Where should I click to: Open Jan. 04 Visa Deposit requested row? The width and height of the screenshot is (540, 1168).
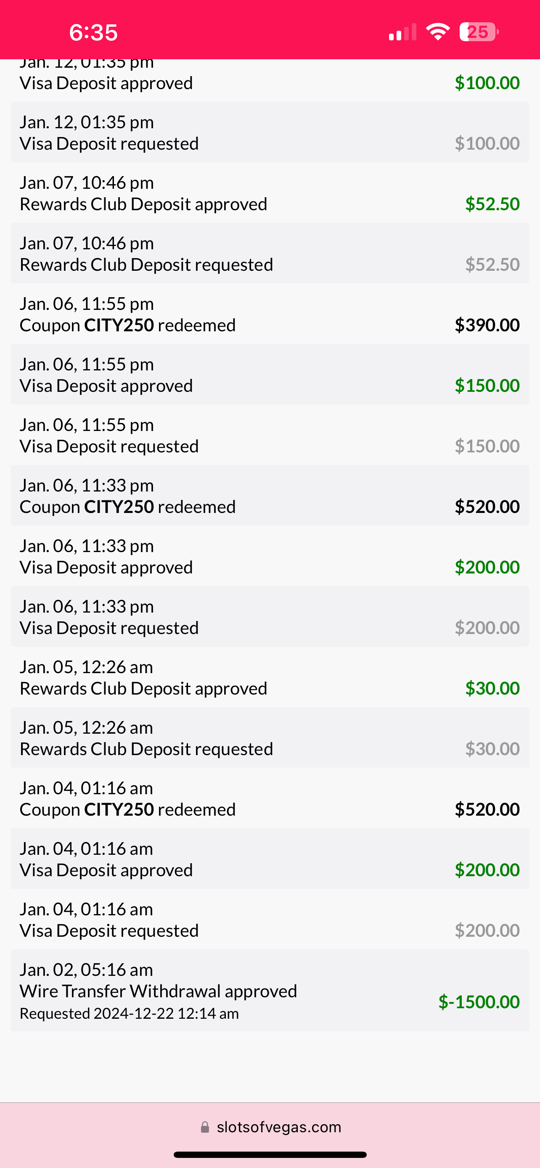point(269,920)
